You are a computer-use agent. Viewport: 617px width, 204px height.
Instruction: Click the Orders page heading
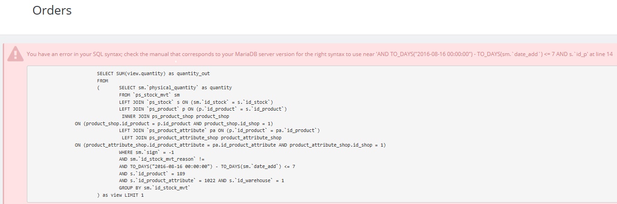(x=52, y=10)
